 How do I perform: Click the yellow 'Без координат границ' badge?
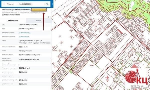39,10
